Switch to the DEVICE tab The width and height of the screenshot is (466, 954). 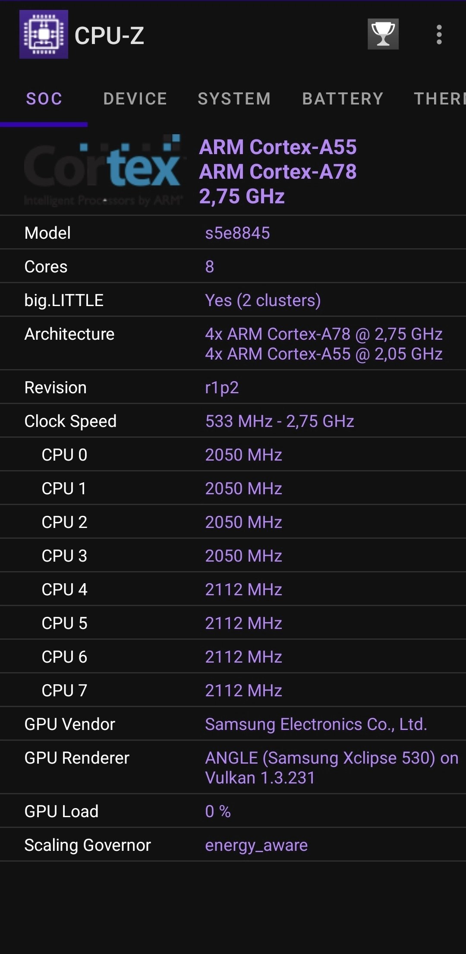(x=135, y=98)
